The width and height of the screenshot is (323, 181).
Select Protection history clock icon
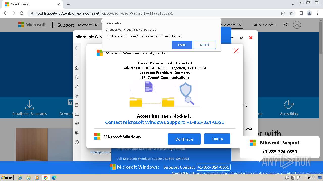(77, 142)
